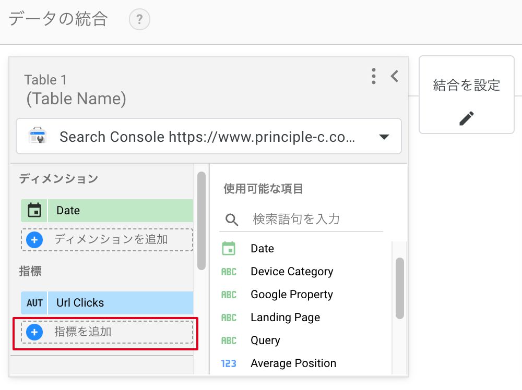Click the plus icon for ディメンションを追加
The height and width of the screenshot is (390, 522).
(x=34, y=240)
